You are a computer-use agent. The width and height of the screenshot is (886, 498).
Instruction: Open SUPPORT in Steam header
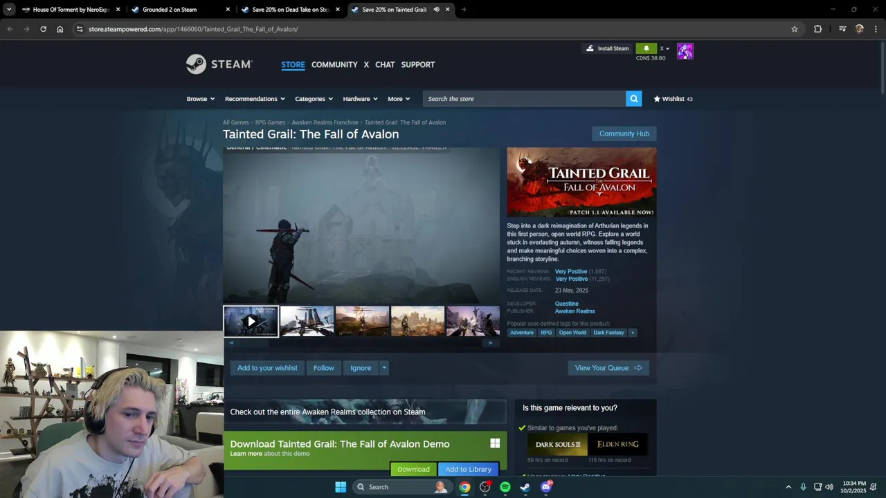click(418, 64)
